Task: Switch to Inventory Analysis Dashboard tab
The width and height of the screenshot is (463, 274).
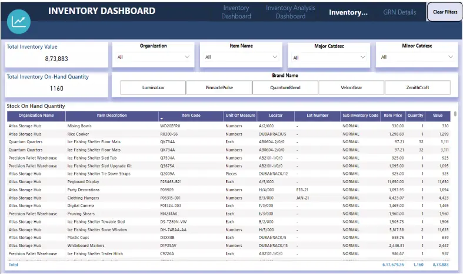Action: 291,12
